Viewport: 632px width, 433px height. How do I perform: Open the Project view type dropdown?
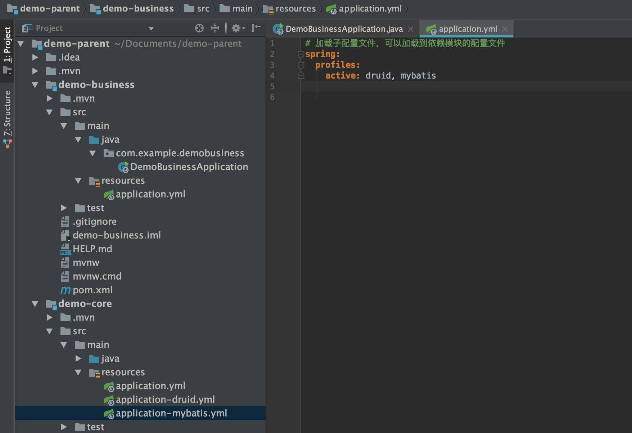coord(151,28)
